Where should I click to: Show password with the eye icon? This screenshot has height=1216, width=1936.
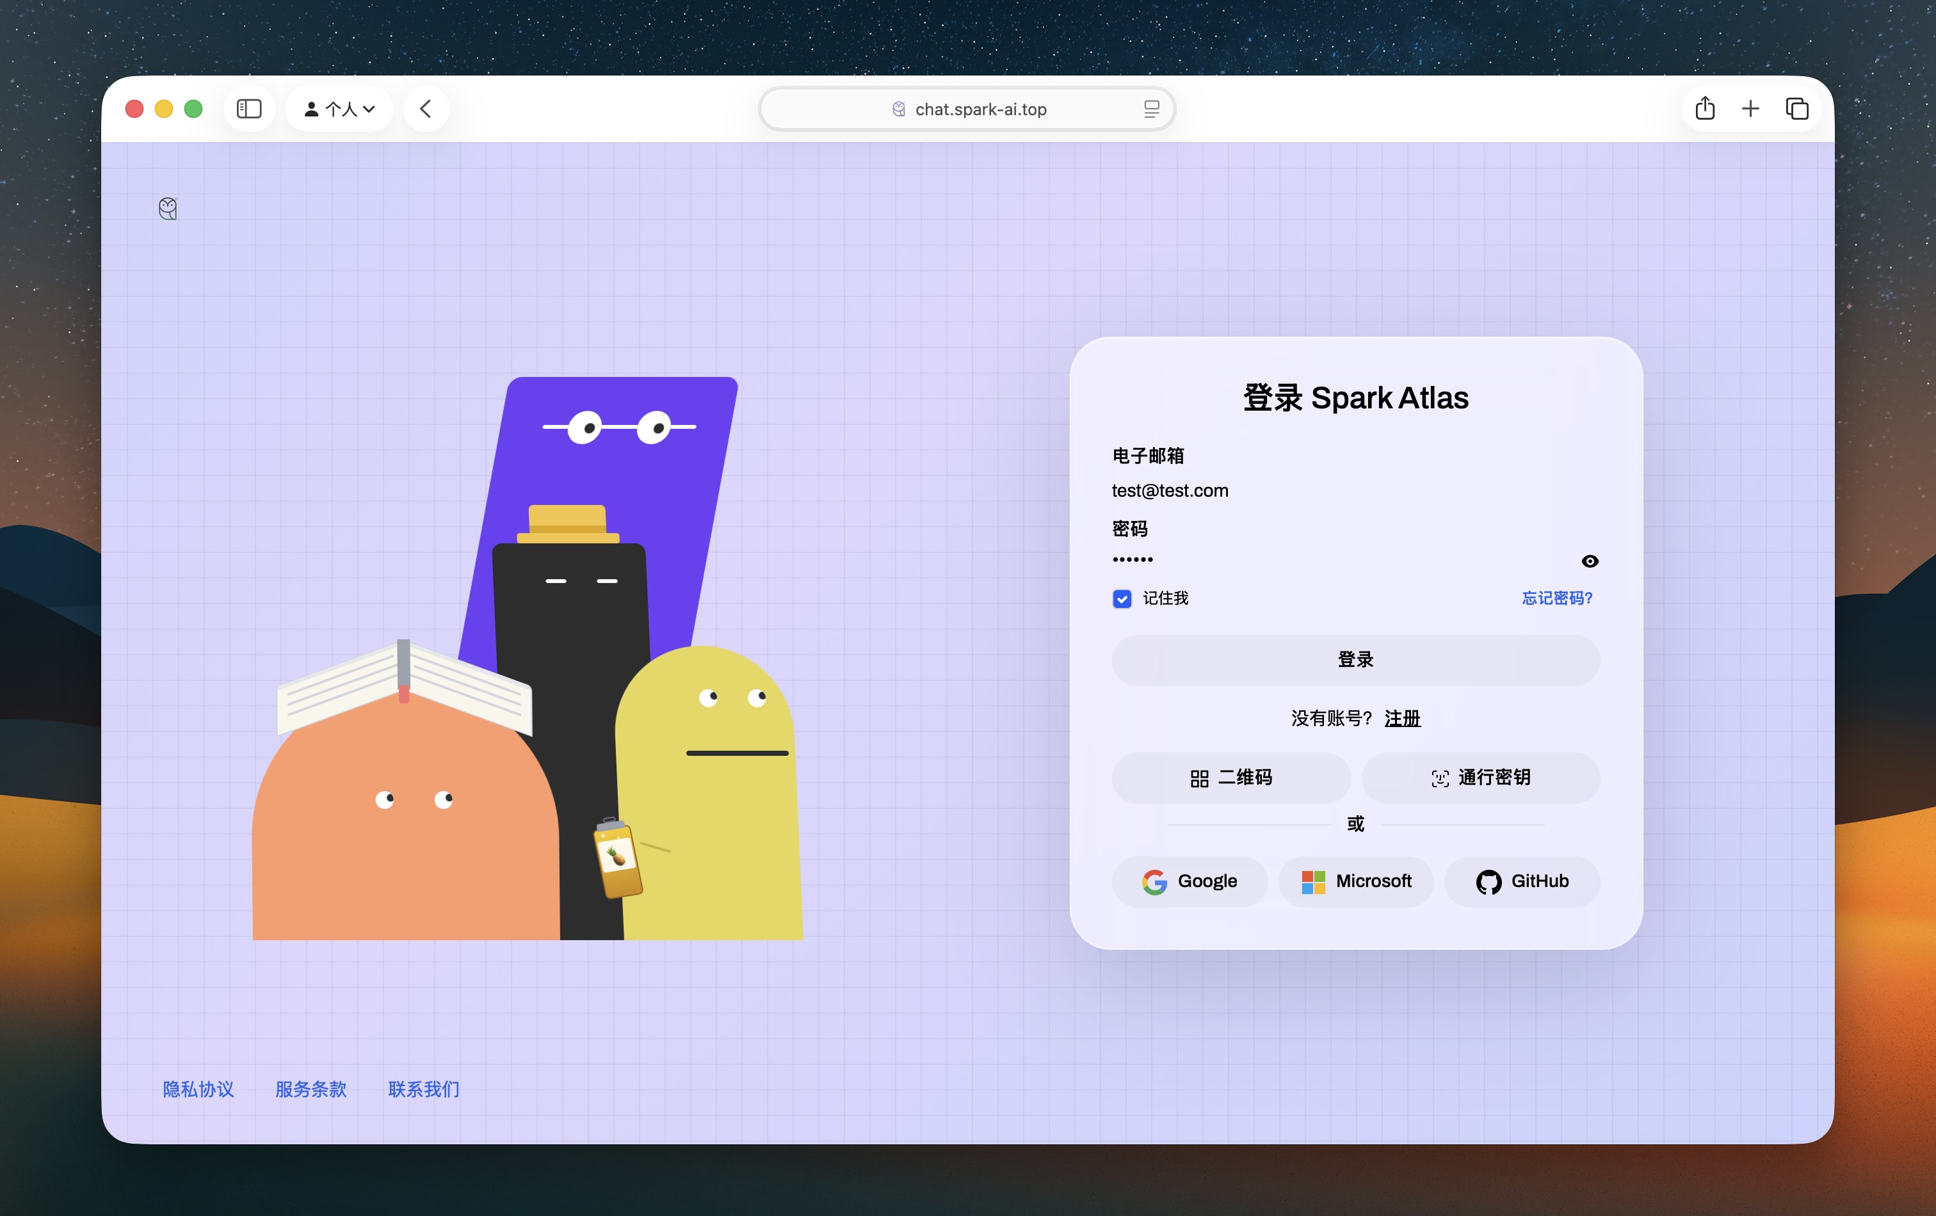pyautogui.click(x=1590, y=561)
